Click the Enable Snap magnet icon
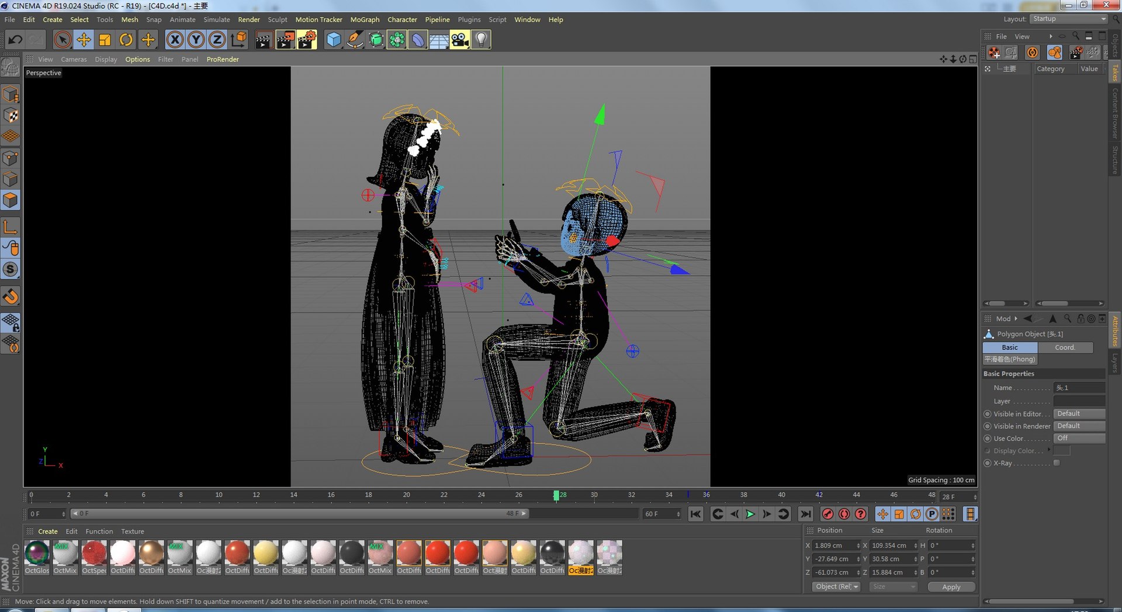Screen dimensions: 1122x612 [x=11, y=297]
